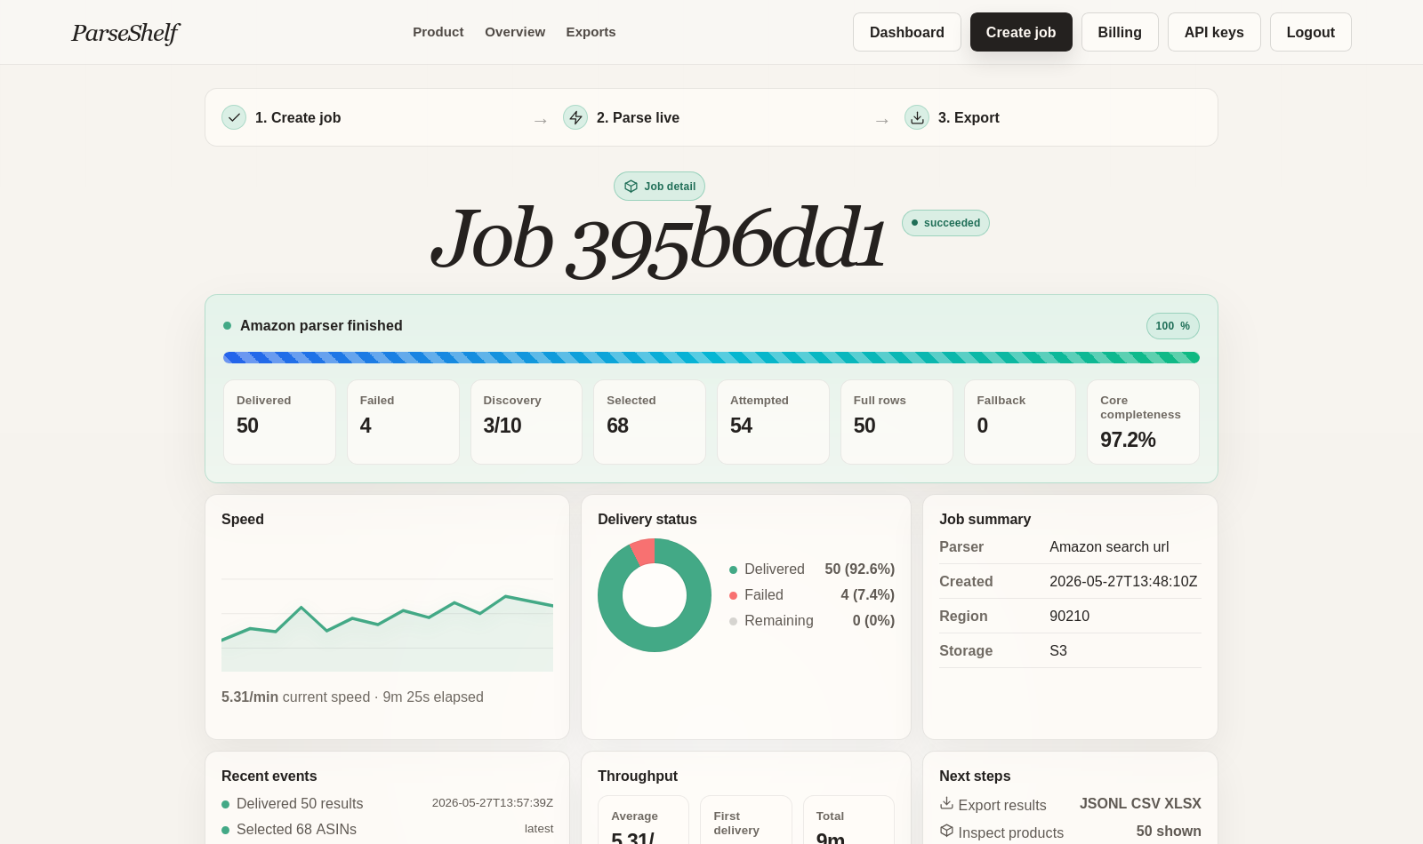Click the Discovery 3/10 stat card
The width and height of the screenshot is (1423, 844).
pos(527,422)
